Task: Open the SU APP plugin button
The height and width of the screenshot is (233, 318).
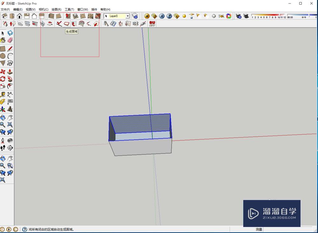Action: tap(152, 24)
